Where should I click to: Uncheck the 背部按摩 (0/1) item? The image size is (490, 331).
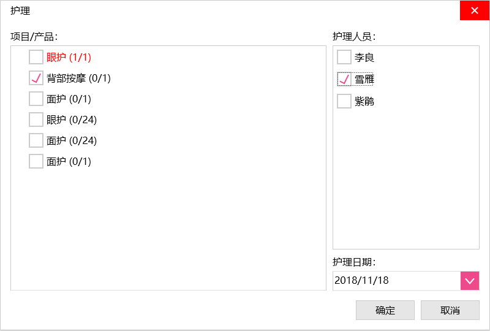click(36, 78)
